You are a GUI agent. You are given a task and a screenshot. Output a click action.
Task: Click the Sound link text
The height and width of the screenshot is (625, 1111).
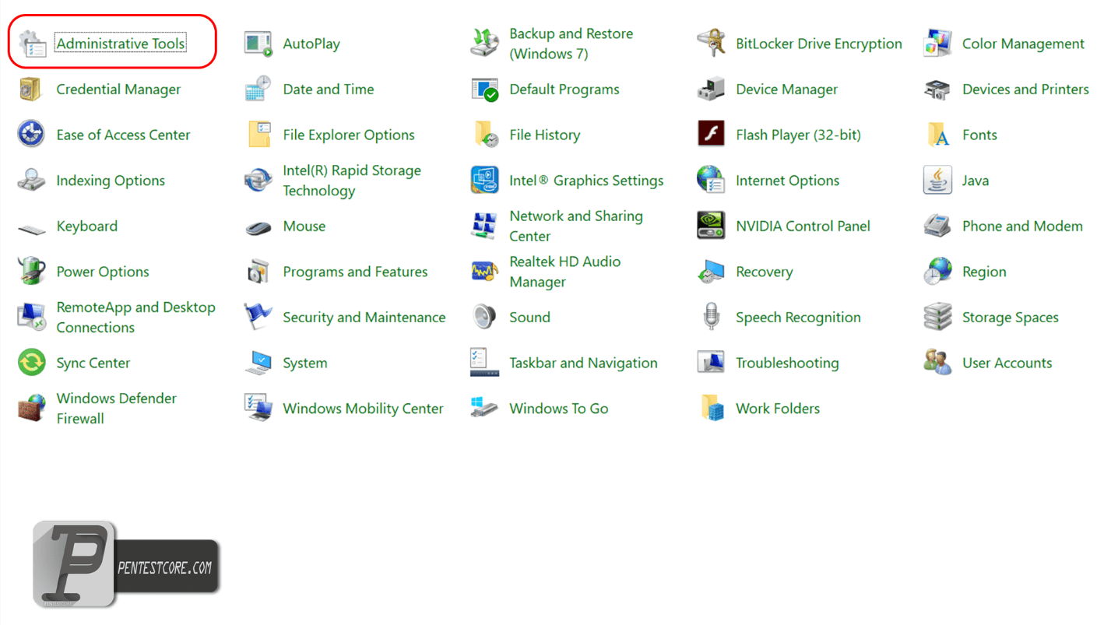tap(529, 318)
